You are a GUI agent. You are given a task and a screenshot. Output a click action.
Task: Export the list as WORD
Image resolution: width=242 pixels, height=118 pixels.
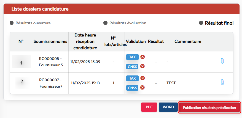click(168, 107)
